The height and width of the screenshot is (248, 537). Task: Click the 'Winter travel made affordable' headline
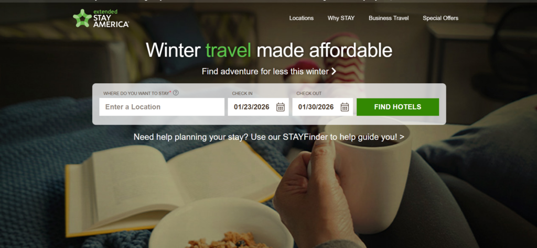269,50
